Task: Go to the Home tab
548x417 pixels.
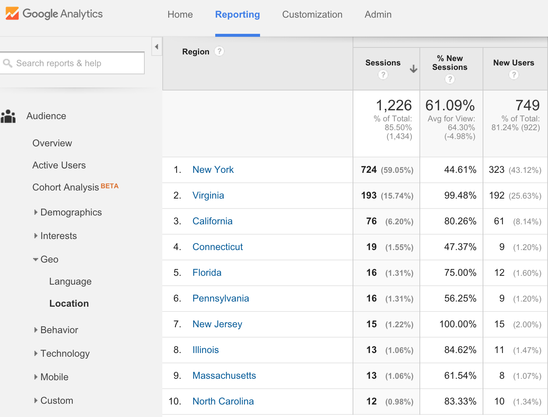Action: tap(180, 14)
